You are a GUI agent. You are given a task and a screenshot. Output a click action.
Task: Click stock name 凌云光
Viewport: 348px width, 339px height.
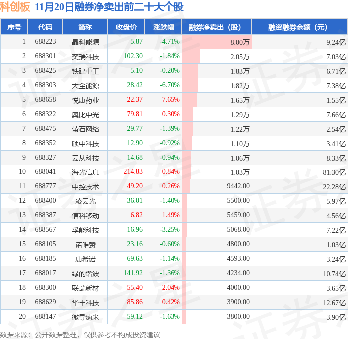(x=85, y=201)
